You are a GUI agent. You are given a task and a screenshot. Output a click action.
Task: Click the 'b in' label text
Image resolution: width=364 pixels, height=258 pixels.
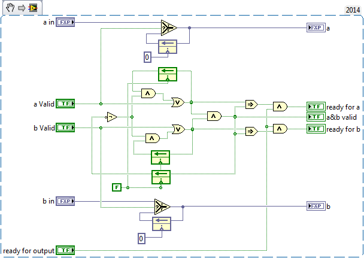click(48, 201)
